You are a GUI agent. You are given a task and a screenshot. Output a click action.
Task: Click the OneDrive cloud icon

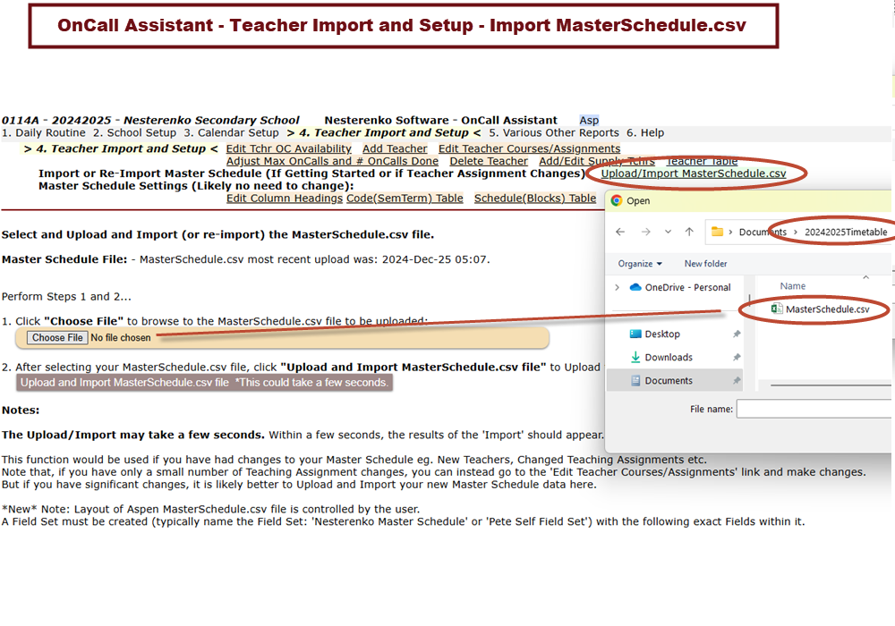[635, 287]
